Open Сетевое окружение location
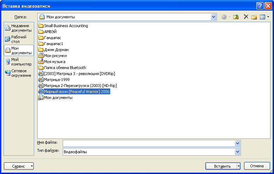 19,73
